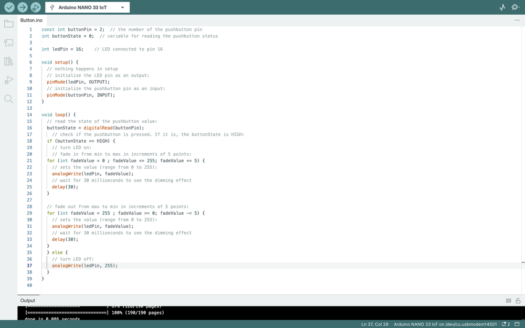Image resolution: width=525 pixels, height=328 pixels.
Task: Click on 'buttonState = digitalRead(buttonPin);' line
Action: (x=96, y=128)
